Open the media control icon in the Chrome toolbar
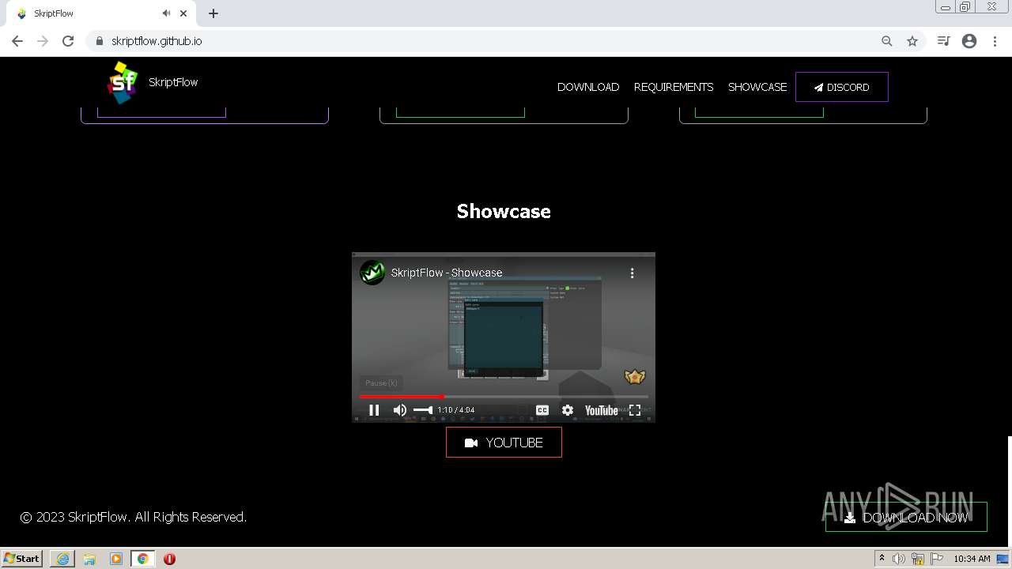 pos(943,41)
